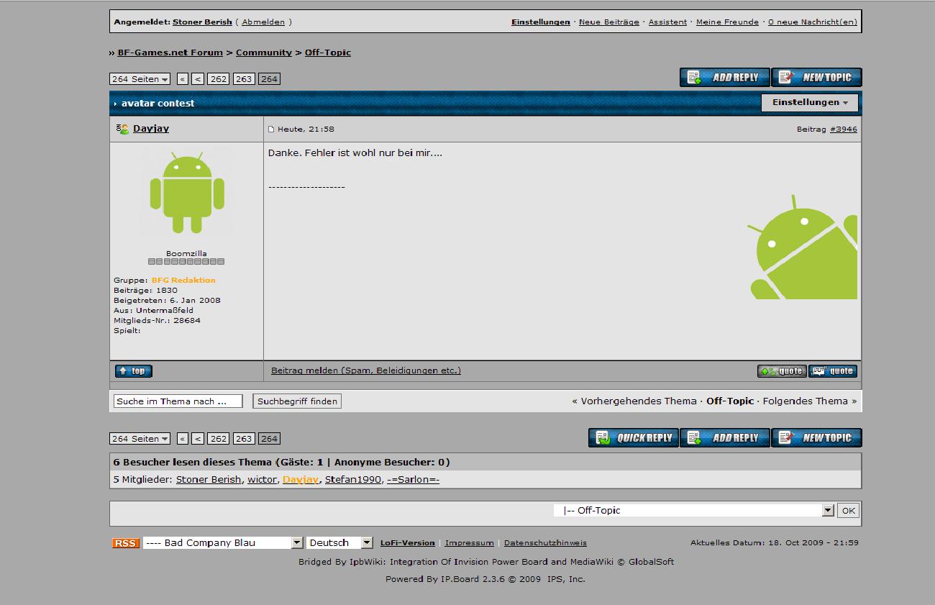
Task: Open Einstellungen in the top user bar
Action: coord(541,22)
